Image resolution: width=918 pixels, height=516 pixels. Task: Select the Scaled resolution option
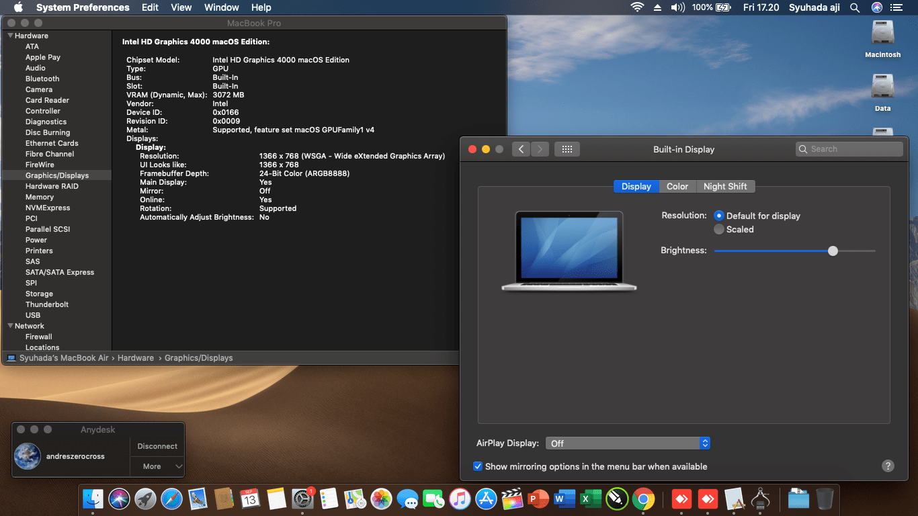[719, 229]
